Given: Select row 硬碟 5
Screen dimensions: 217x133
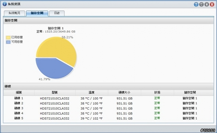Looking at the screenshot, I should click(x=108, y=118).
